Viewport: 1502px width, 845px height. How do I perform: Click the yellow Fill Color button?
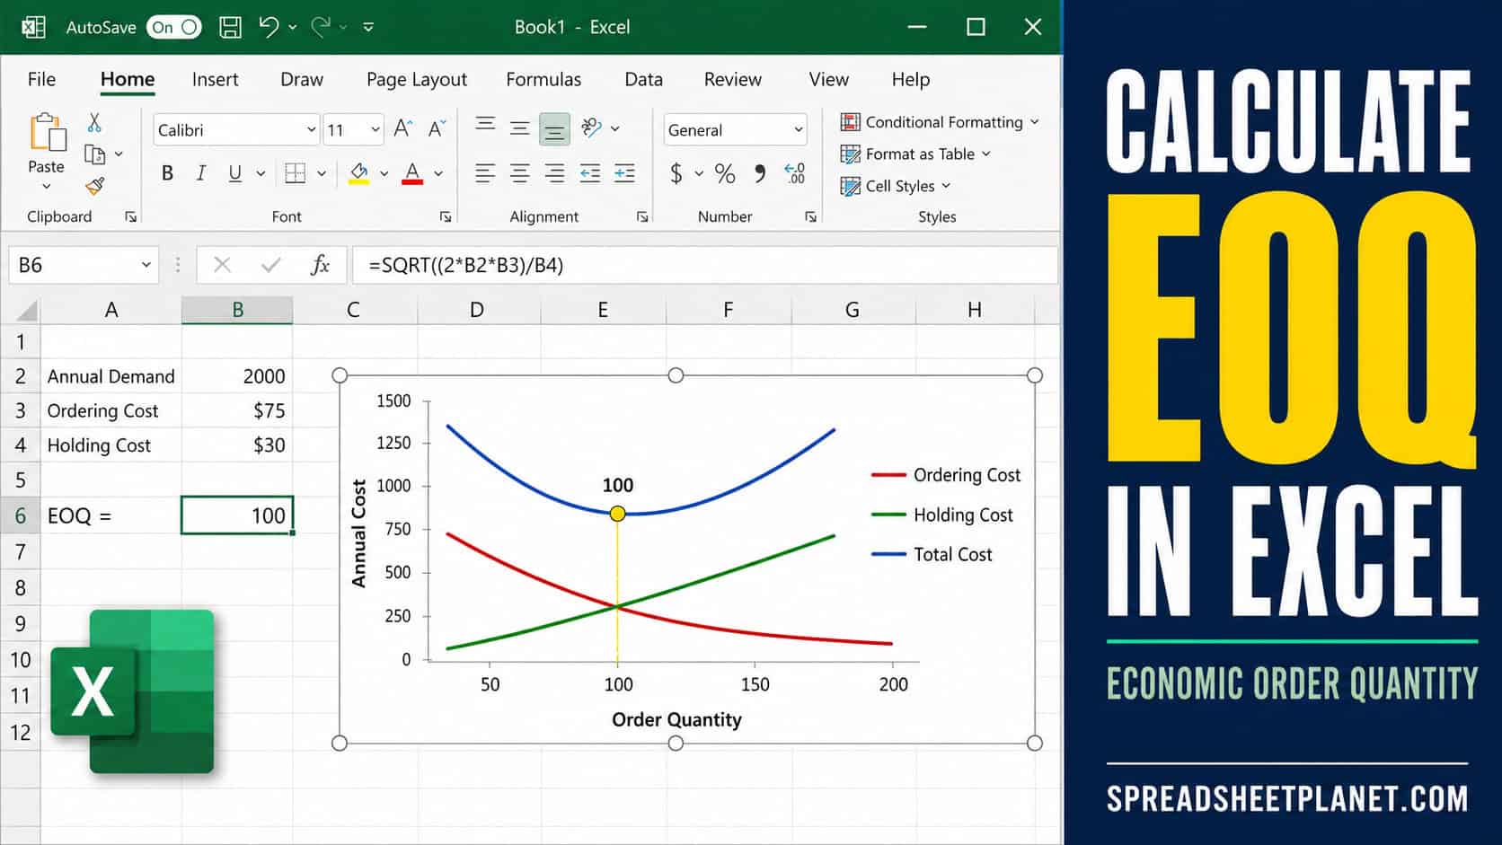coord(358,173)
